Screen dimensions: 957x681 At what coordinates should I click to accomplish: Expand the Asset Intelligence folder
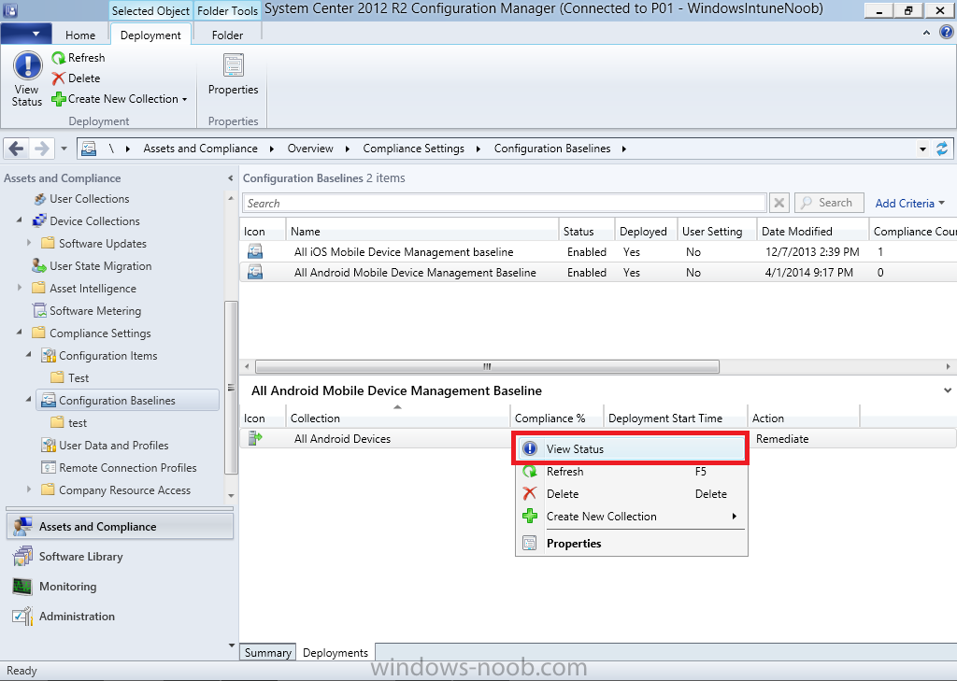click(x=20, y=288)
